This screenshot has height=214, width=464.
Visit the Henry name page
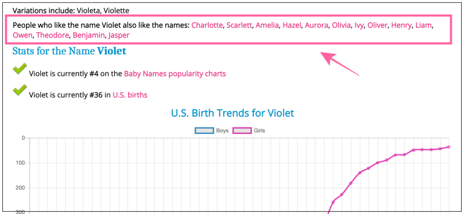pyautogui.click(x=401, y=26)
